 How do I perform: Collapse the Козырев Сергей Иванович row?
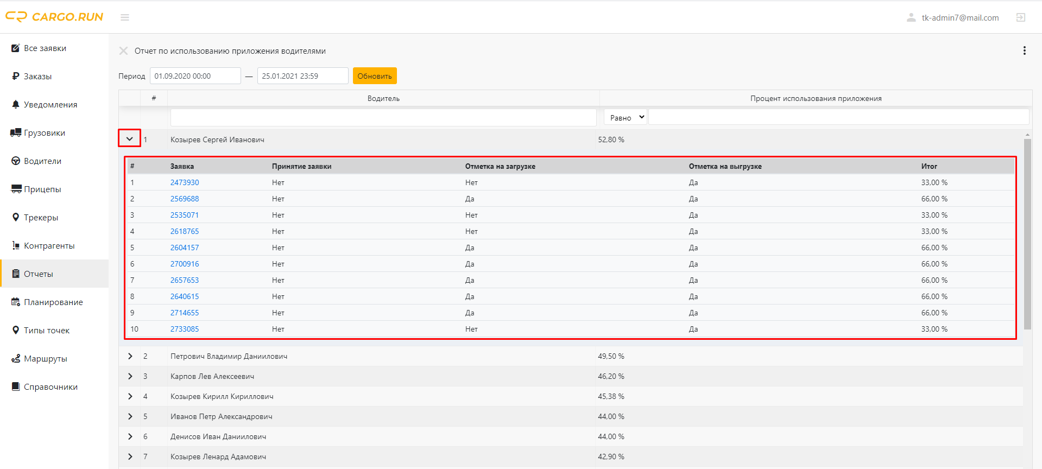pos(130,139)
